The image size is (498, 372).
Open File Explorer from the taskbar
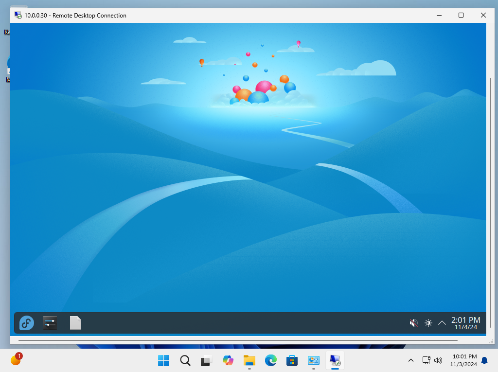click(x=249, y=360)
